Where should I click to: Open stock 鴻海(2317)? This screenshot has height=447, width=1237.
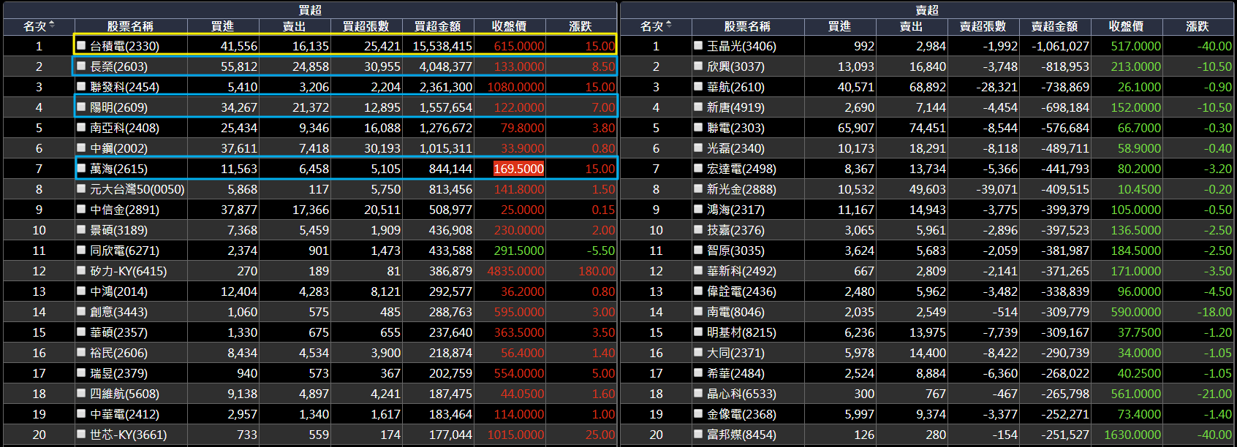(x=735, y=209)
